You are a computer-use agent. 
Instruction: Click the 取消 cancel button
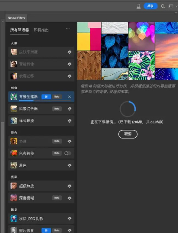coord(128,134)
